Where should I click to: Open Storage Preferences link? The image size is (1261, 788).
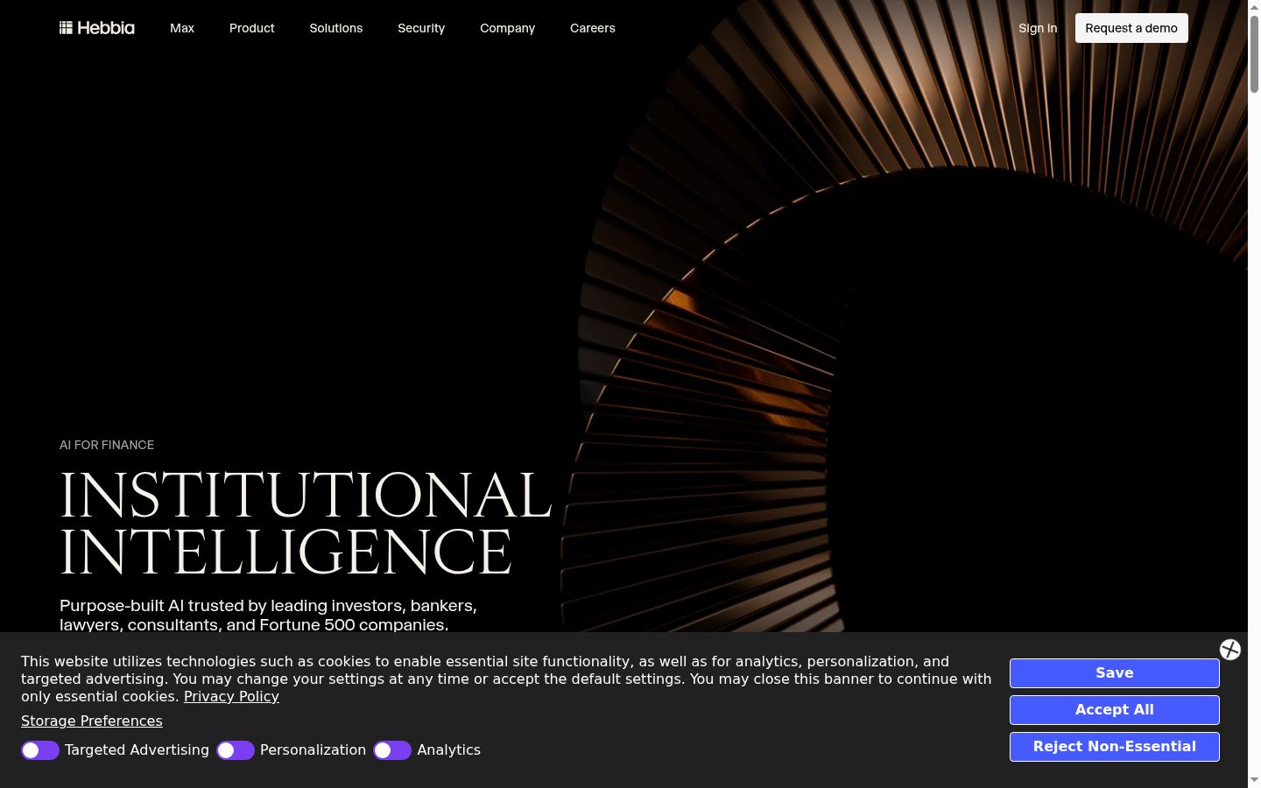[x=92, y=721]
